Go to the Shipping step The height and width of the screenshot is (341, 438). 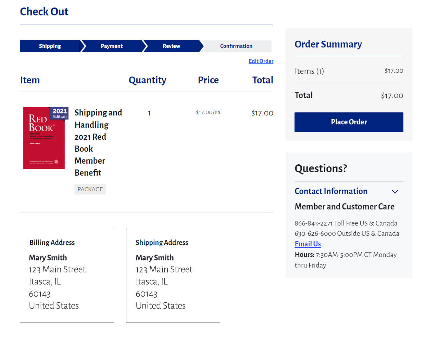point(50,46)
